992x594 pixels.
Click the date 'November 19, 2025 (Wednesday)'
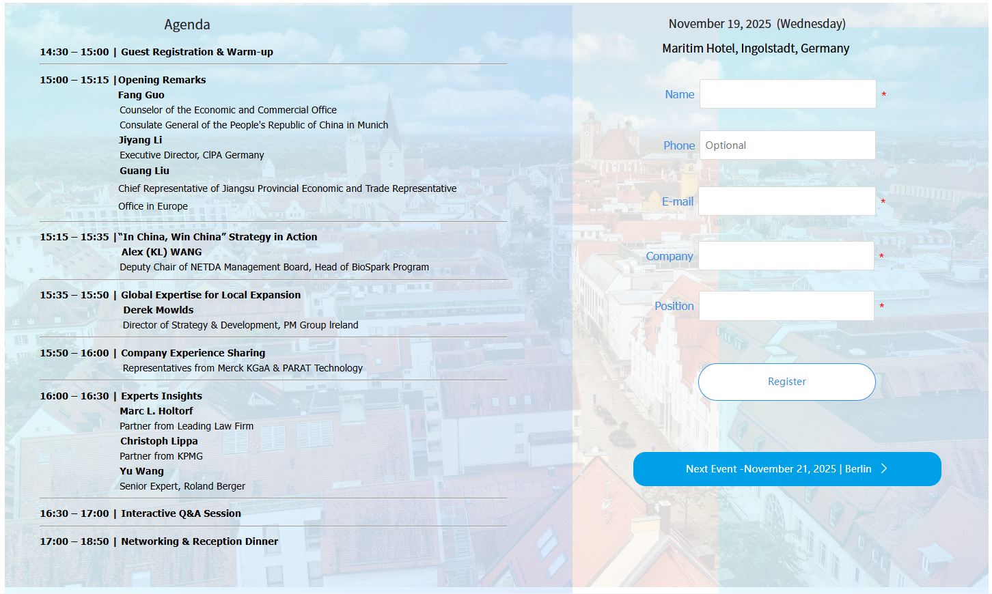tap(757, 24)
